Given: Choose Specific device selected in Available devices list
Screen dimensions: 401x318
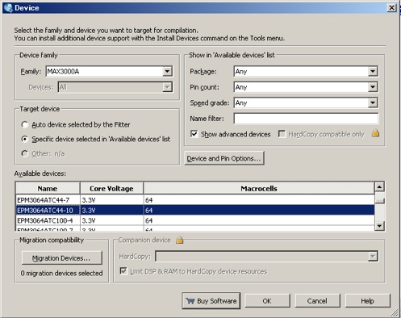Looking at the screenshot, I should (25, 139).
